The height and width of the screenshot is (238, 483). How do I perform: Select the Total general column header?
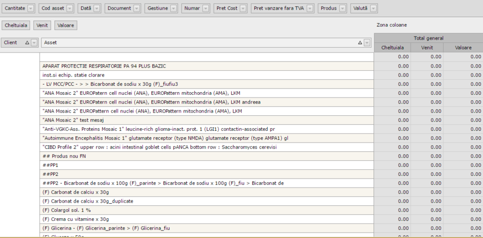click(428, 38)
